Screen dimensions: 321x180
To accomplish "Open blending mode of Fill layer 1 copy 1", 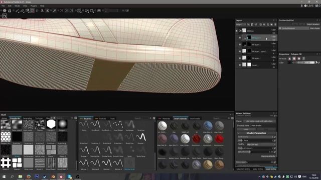I will click(273, 50).
